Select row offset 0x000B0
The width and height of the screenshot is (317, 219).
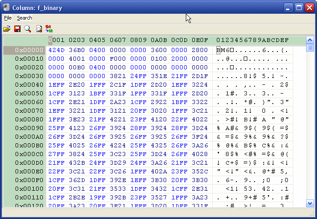click(29, 146)
